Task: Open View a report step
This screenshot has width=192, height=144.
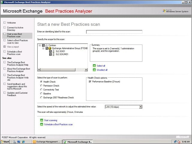Action: 13,47
